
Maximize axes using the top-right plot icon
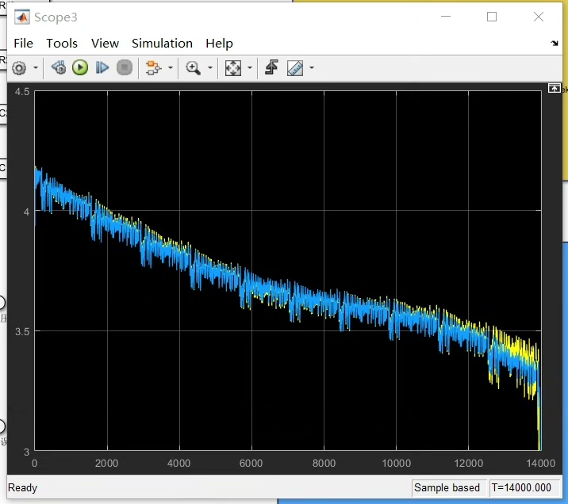coord(555,88)
